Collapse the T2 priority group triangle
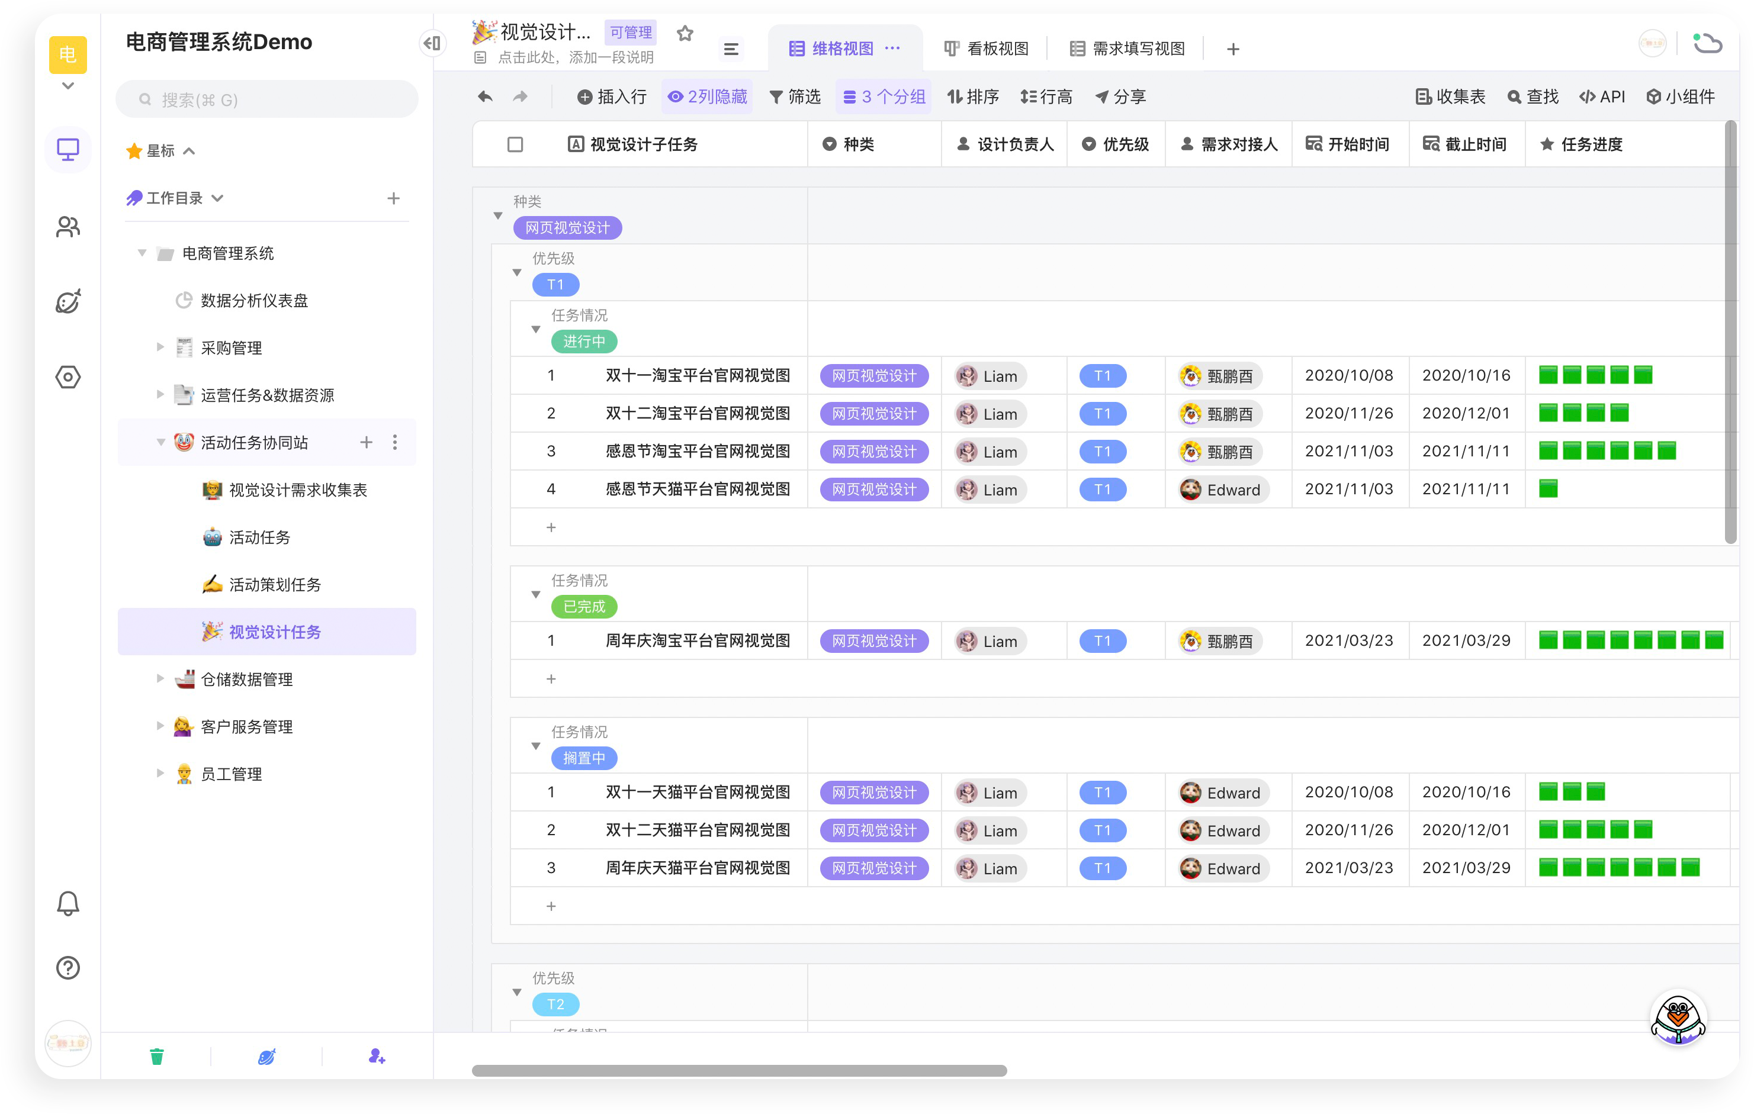Image resolution: width=1754 pixels, height=1114 pixels. coord(517,991)
